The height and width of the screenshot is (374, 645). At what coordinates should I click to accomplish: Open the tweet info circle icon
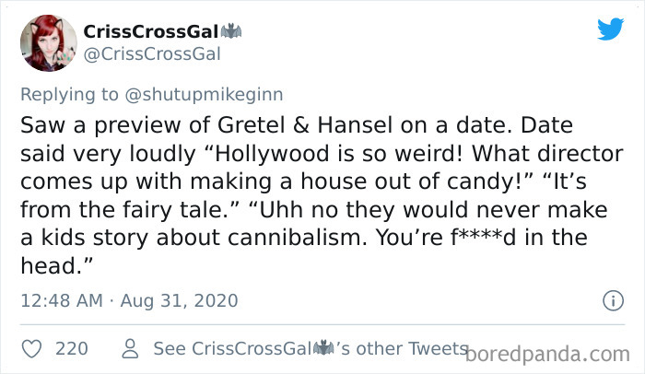(x=610, y=300)
